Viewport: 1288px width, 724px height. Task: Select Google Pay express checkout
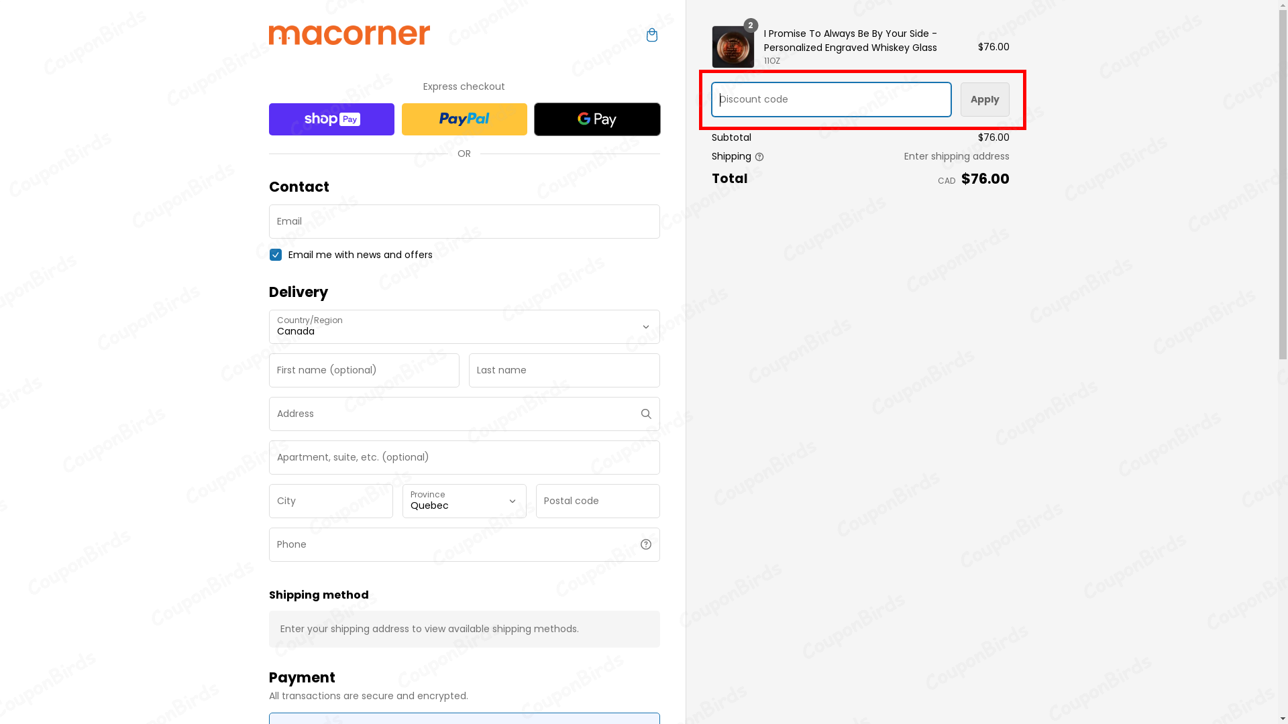597,119
